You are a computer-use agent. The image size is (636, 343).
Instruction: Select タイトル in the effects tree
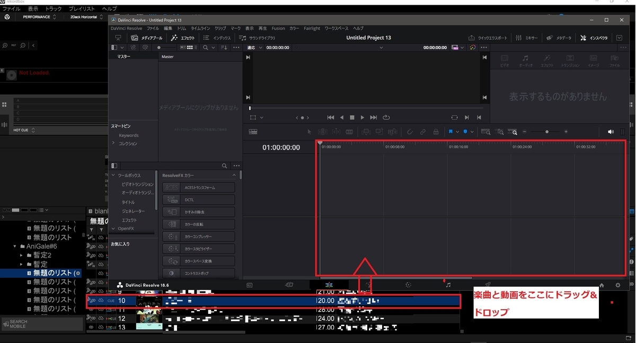[128, 202]
